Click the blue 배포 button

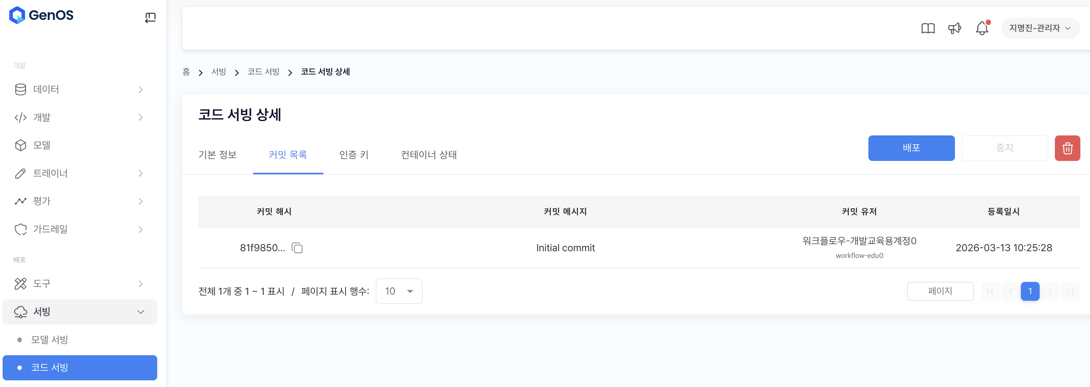pyautogui.click(x=911, y=148)
